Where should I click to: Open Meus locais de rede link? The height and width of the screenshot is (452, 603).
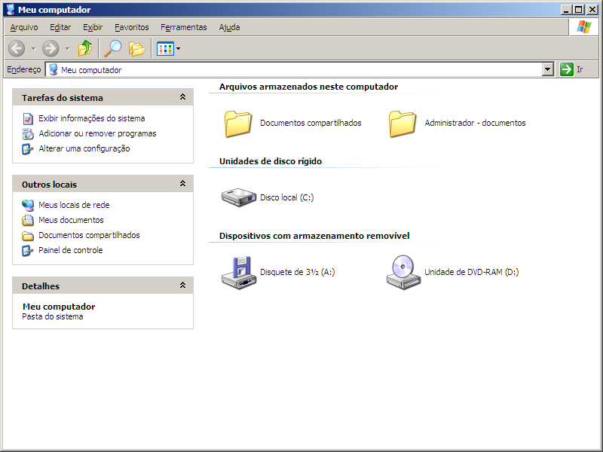(x=74, y=205)
